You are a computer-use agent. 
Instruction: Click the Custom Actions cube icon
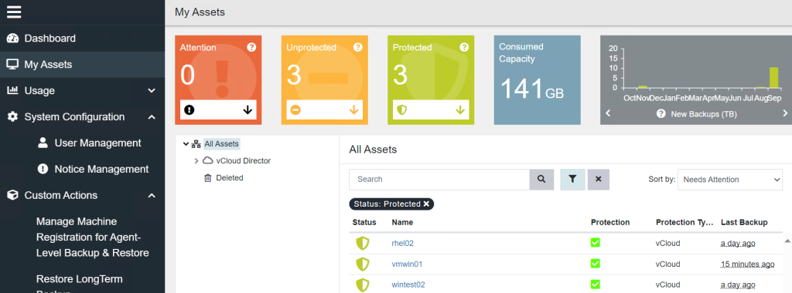pyautogui.click(x=12, y=195)
